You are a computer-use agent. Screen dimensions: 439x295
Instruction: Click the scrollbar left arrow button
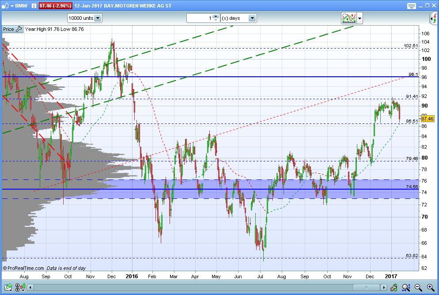pos(30,287)
